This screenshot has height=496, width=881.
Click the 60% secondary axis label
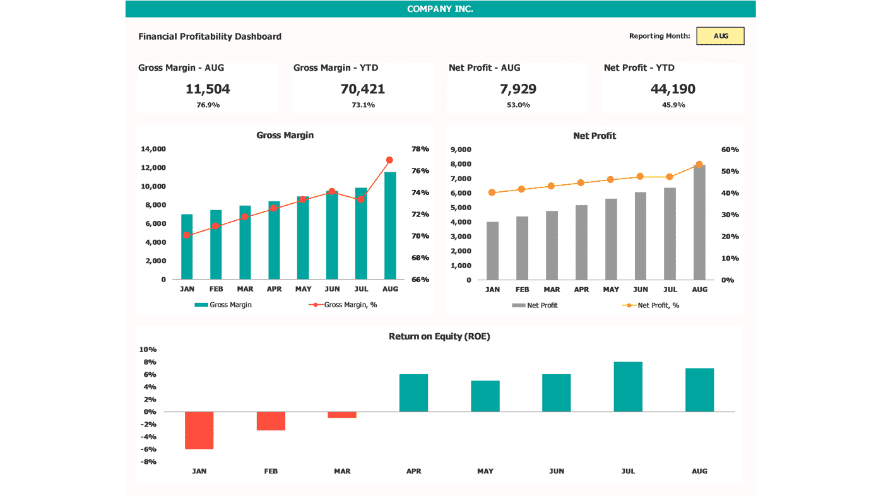coord(730,150)
